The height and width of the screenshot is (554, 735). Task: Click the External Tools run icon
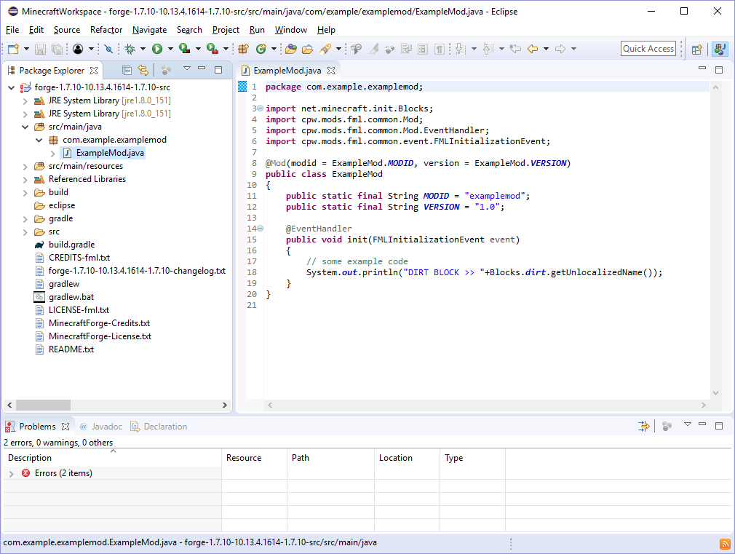212,48
